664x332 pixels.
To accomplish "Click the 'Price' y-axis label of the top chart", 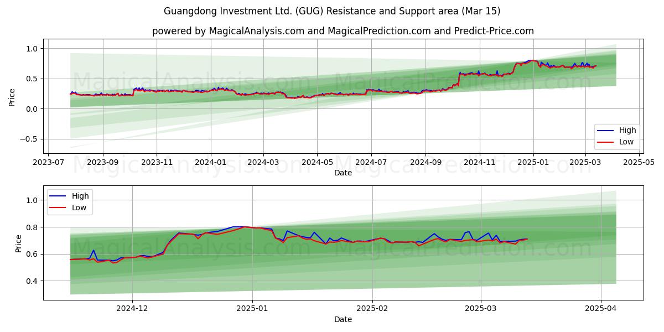I will point(12,97).
